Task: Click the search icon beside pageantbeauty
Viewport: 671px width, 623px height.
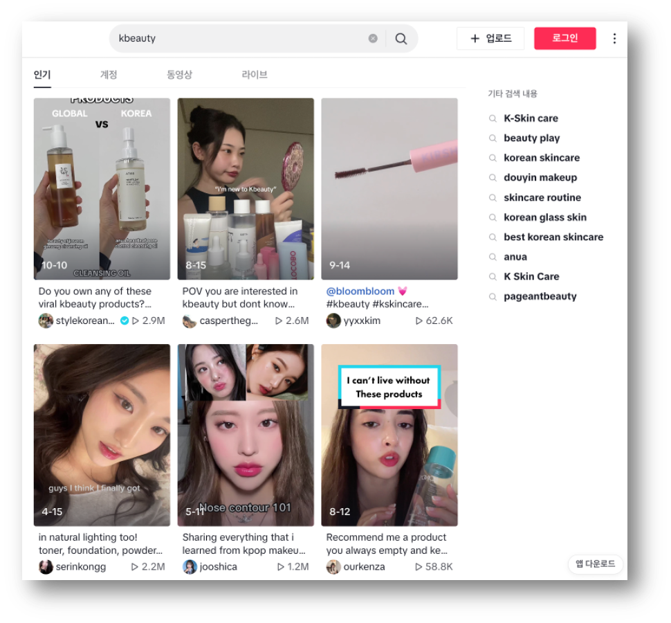Action: (493, 297)
